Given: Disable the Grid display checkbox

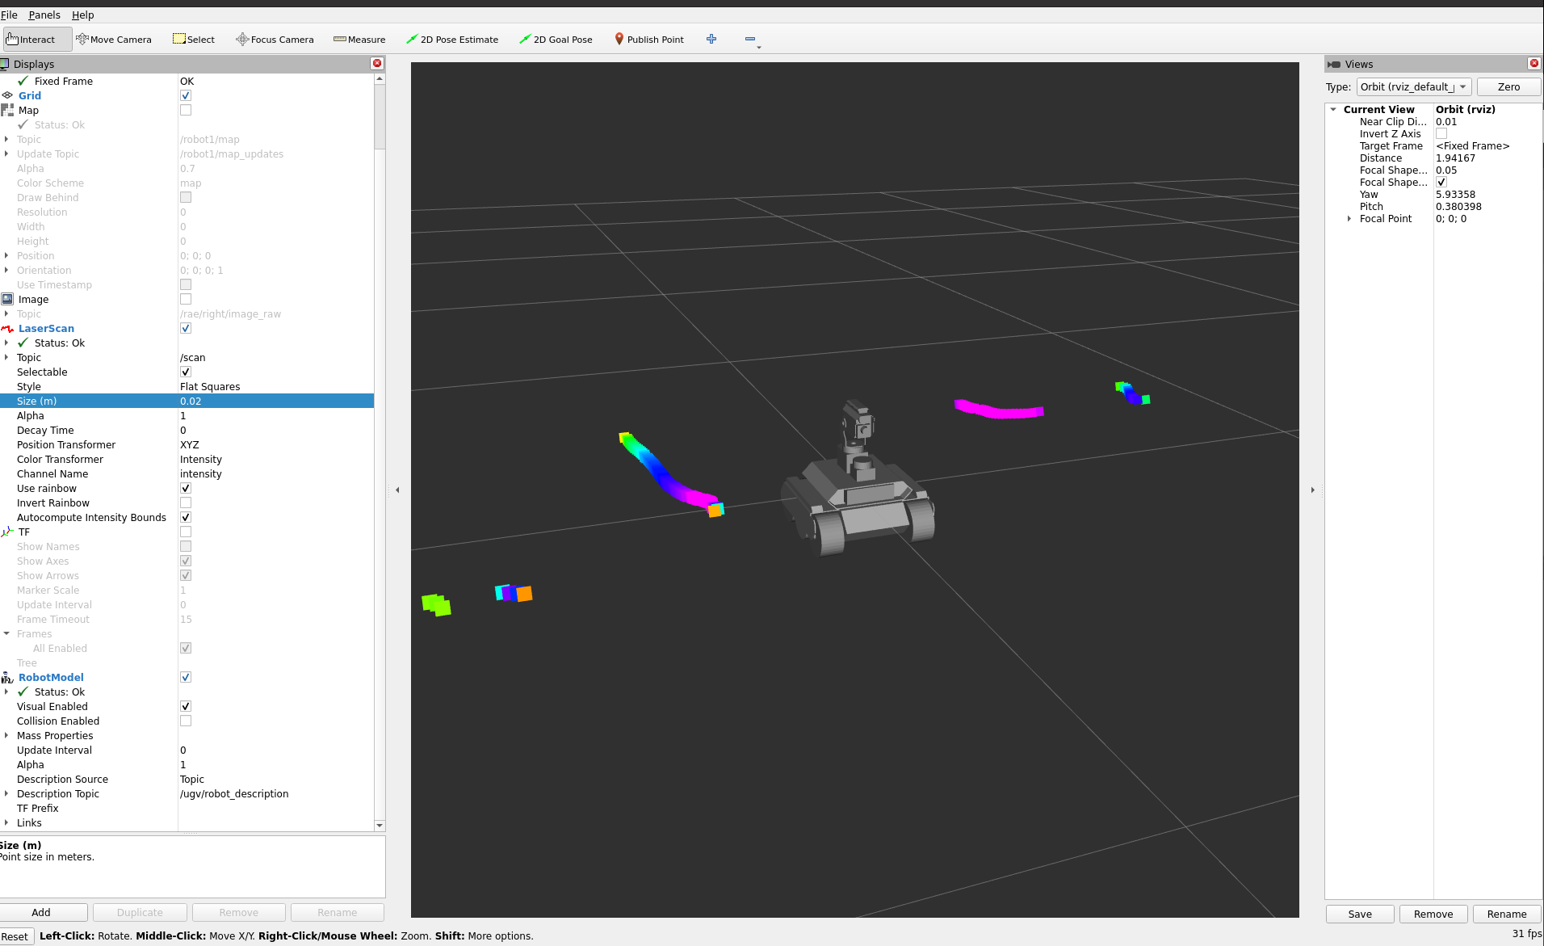Looking at the screenshot, I should (186, 95).
